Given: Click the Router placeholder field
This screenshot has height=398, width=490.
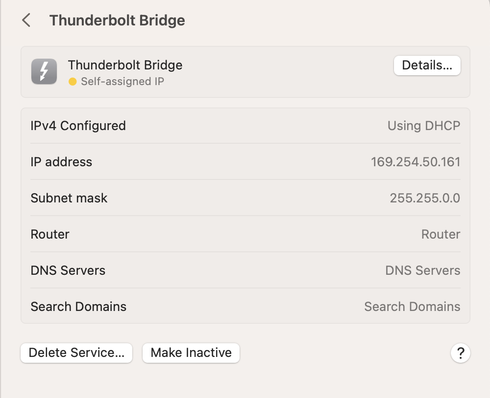Looking at the screenshot, I should [441, 234].
